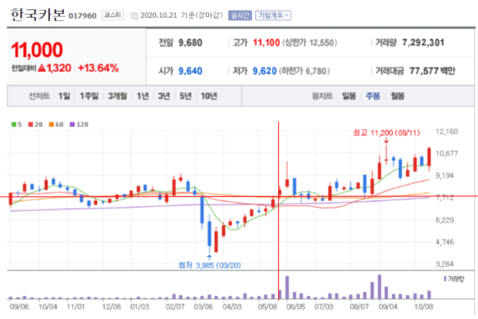Screen dimensions: 478x319
Task: Open the 기업개요 dropdown
Action: click(273, 15)
